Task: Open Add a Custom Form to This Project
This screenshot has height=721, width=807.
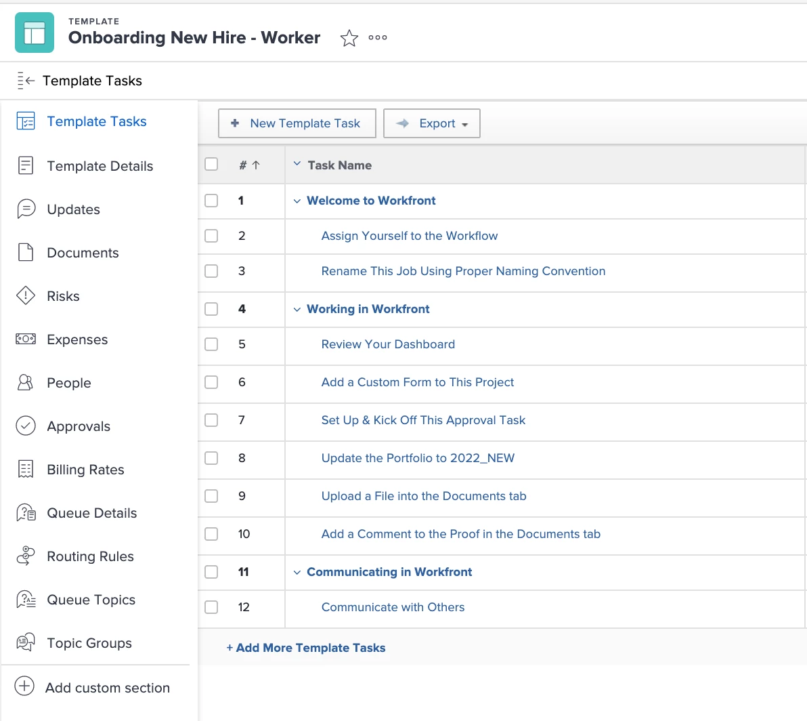Action: (418, 382)
